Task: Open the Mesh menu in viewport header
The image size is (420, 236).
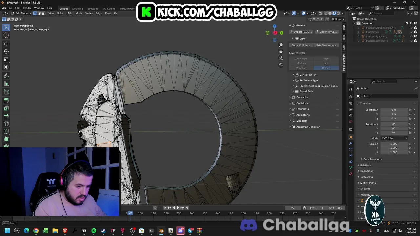Action: tap(79, 13)
